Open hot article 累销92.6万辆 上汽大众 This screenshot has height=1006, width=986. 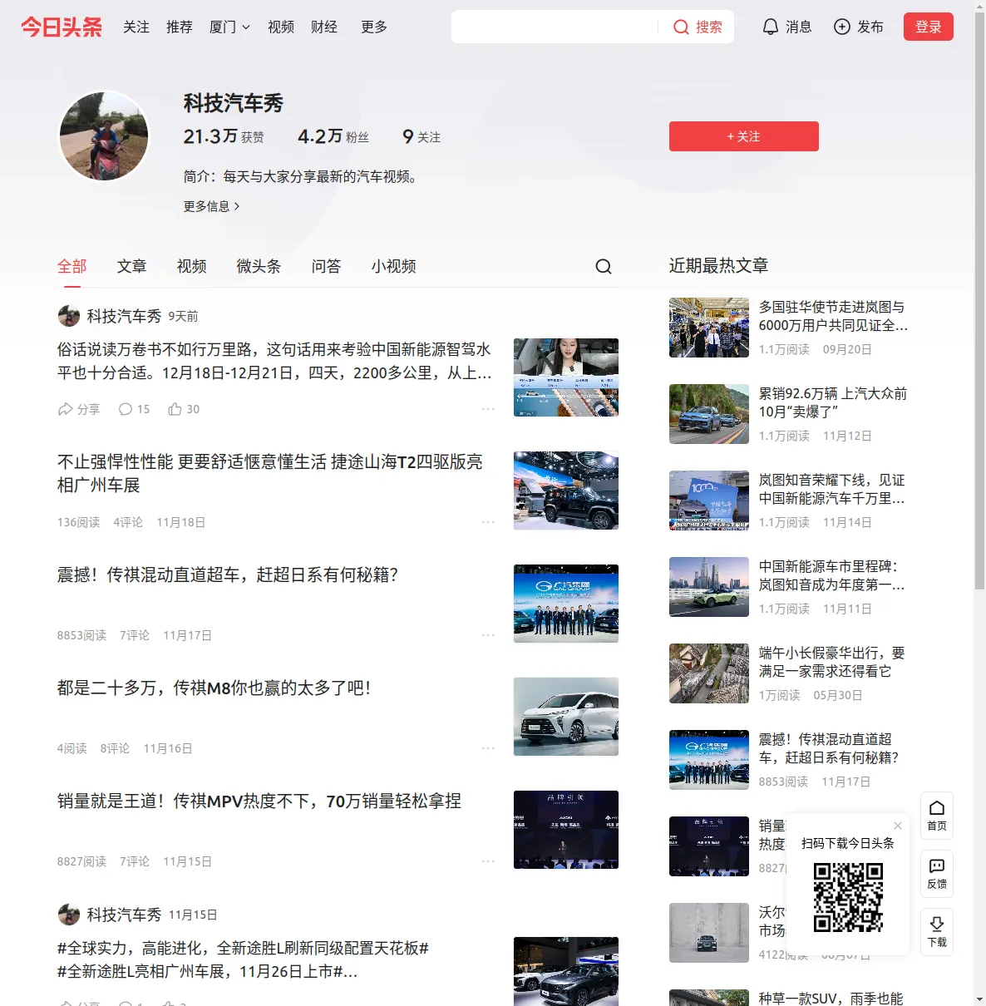(833, 402)
